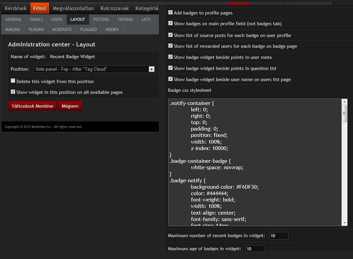Click the Változások Mentése button
This screenshot has height=259, width=353.
point(32,106)
